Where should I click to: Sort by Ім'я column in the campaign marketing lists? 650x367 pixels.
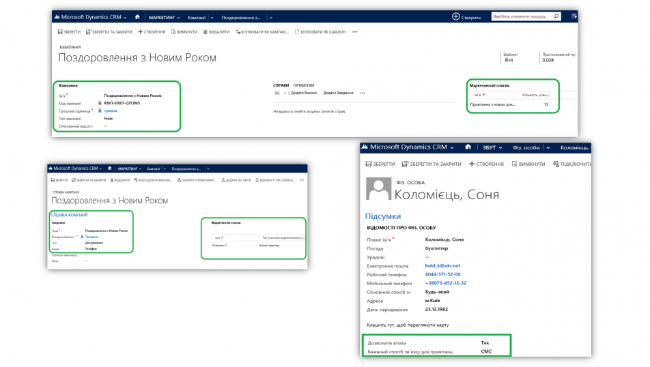pyautogui.click(x=479, y=95)
